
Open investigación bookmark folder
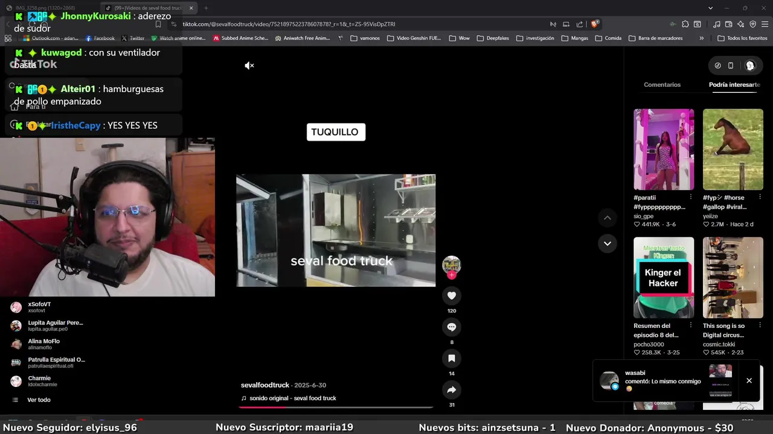click(534, 38)
